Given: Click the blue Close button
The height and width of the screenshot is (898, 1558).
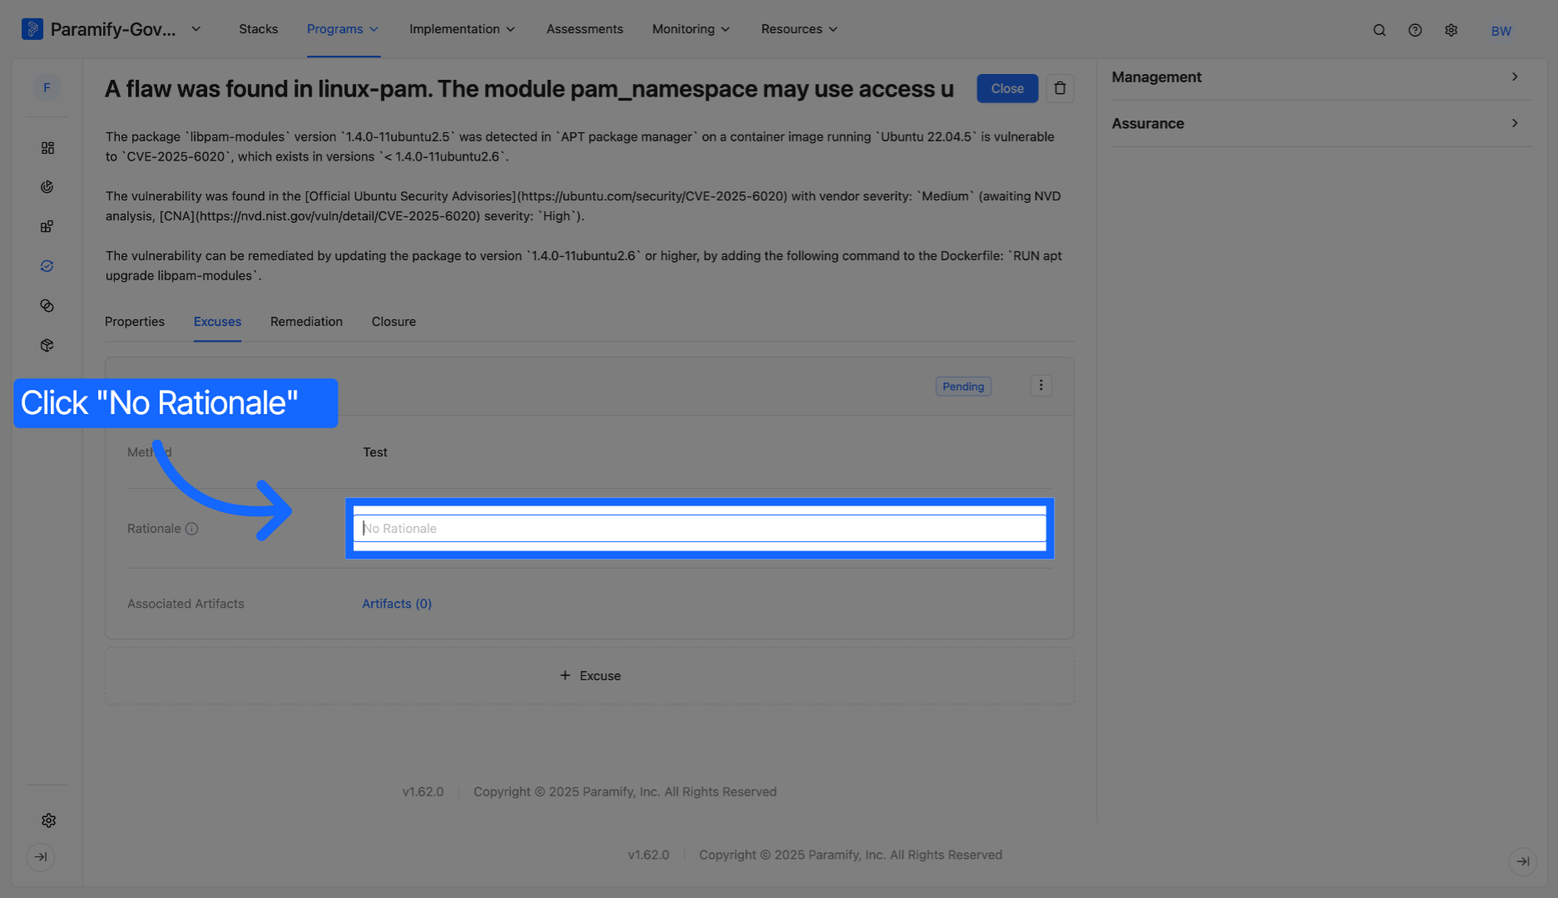Looking at the screenshot, I should (1007, 88).
